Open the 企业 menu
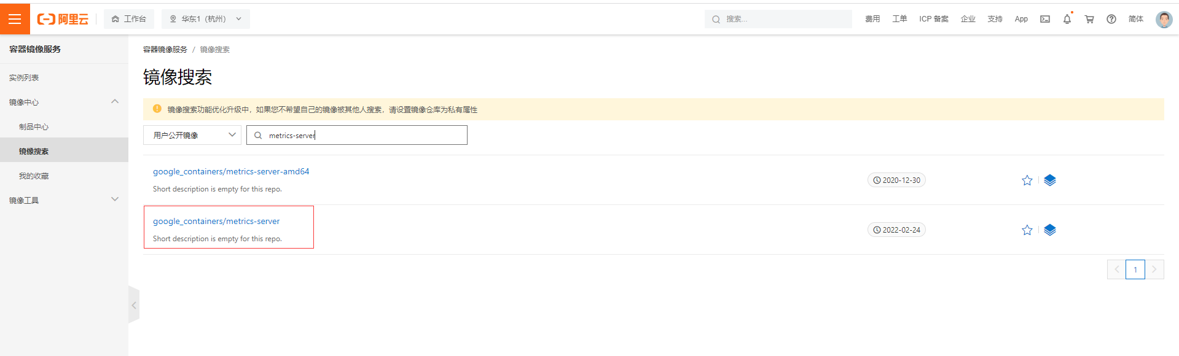 (968, 19)
